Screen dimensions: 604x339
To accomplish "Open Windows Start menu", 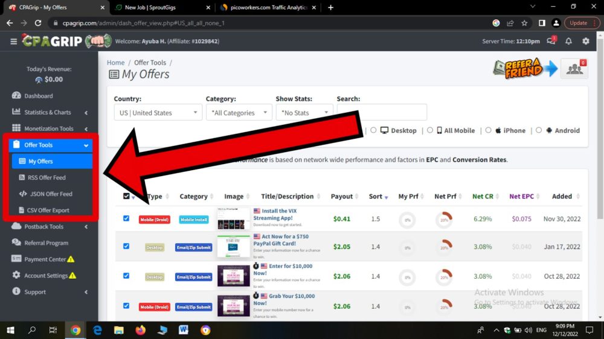I will click(10, 330).
